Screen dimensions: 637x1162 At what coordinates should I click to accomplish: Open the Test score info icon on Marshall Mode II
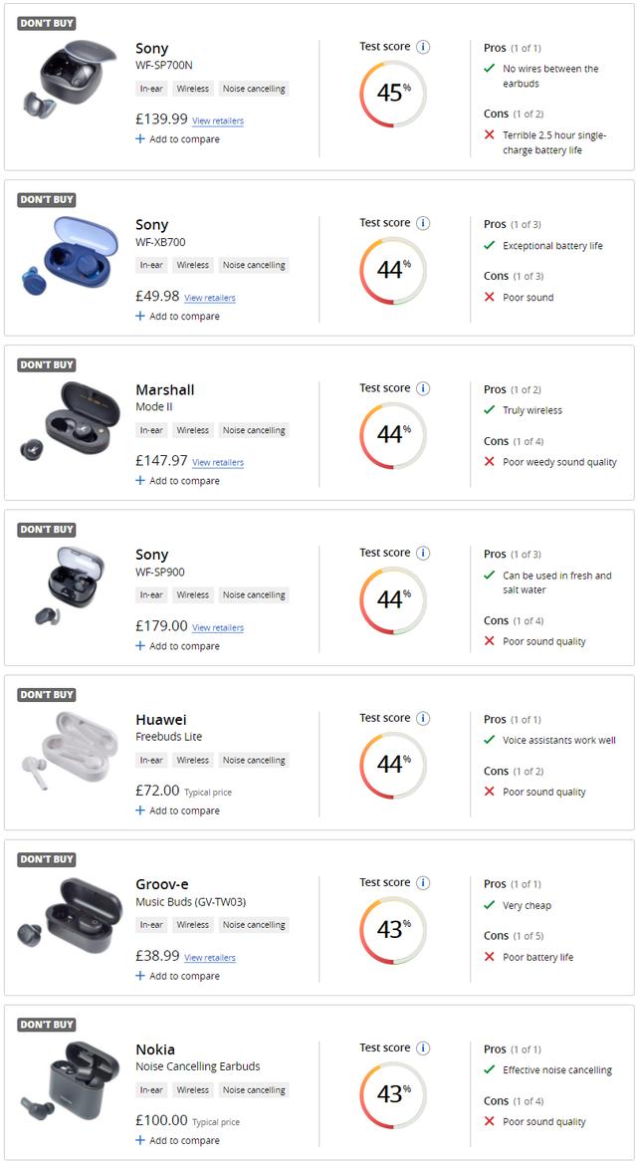click(423, 388)
